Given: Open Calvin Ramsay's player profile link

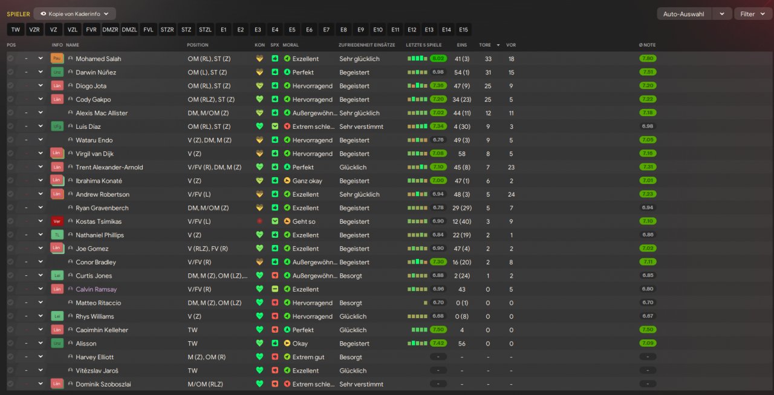Looking at the screenshot, I should pos(96,289).
